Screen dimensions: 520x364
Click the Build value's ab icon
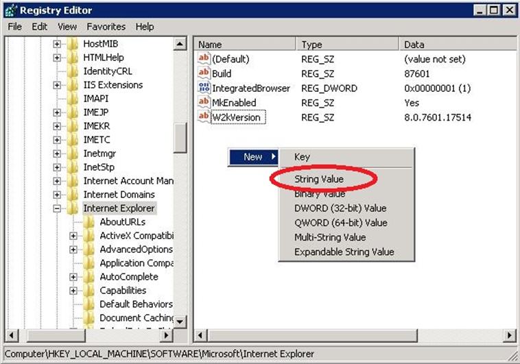(204, 73)
